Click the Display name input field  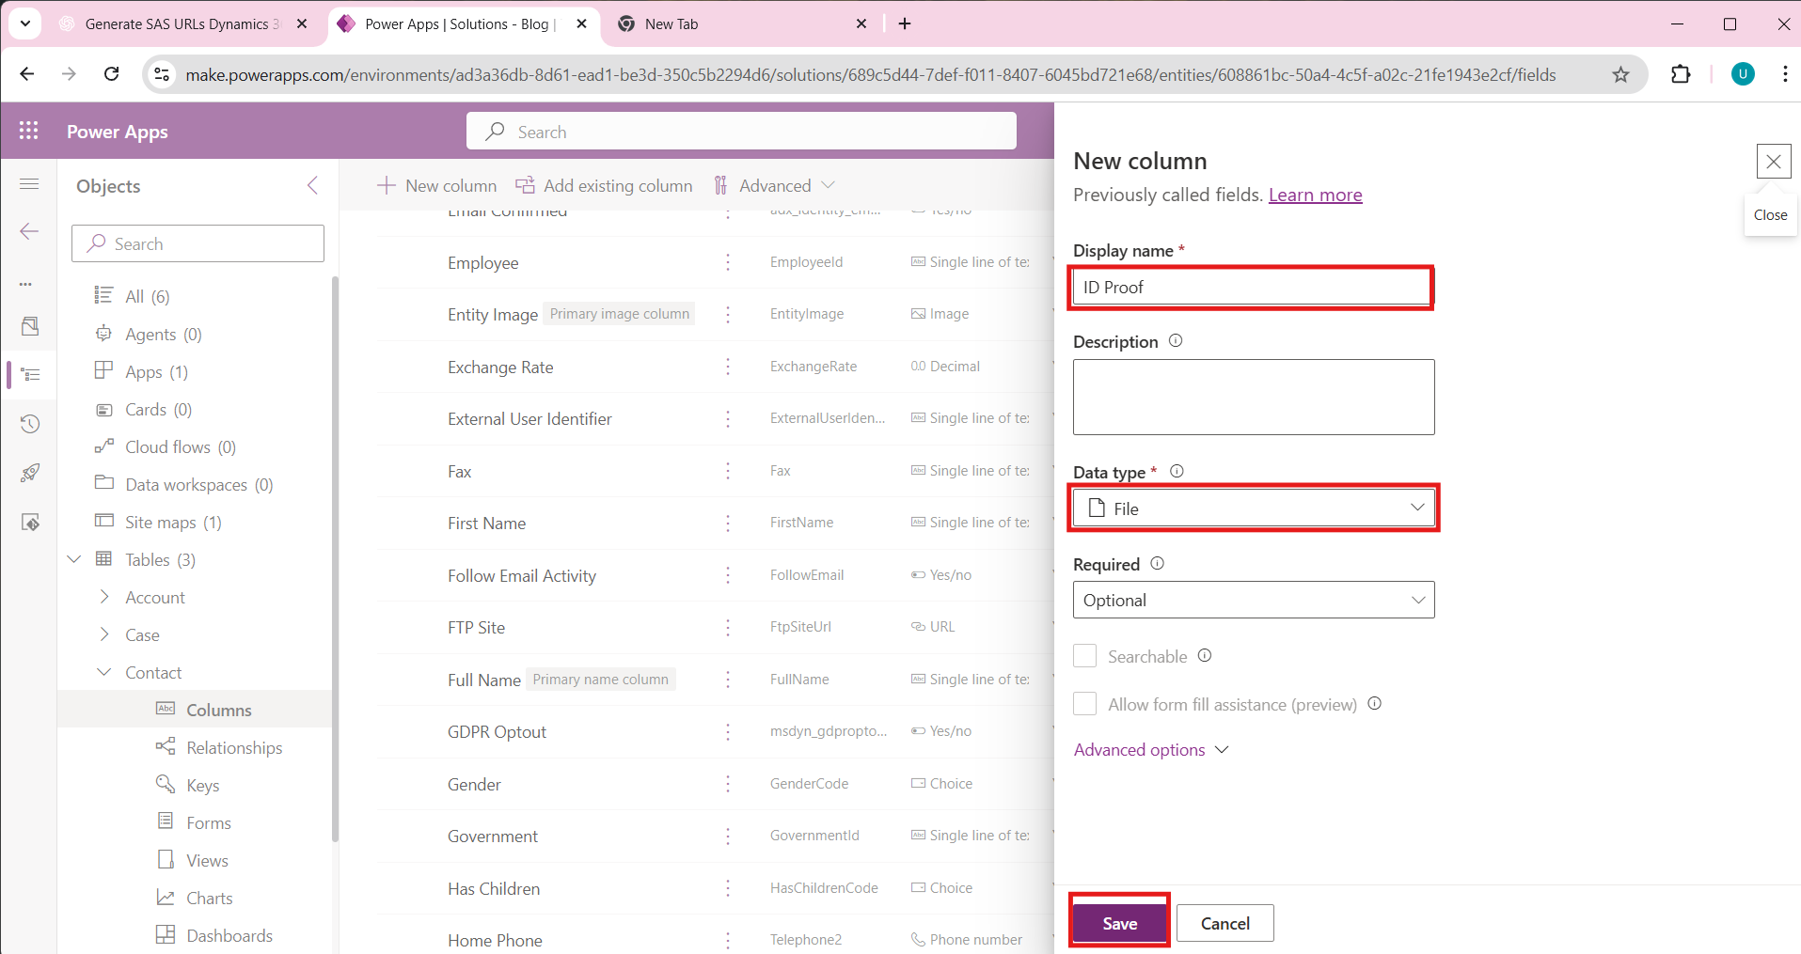tap(1252, 288)
